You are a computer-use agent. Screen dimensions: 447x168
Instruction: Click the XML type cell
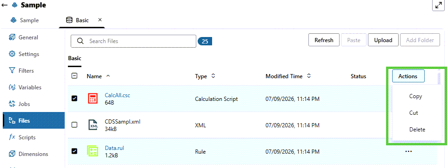point(200,125)
